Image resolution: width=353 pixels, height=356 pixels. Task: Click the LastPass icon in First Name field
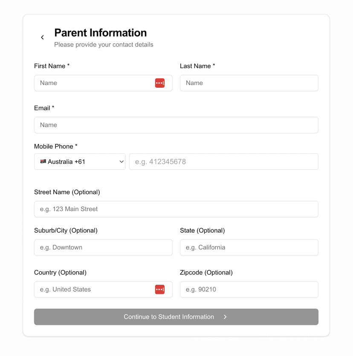pos(160,83)
